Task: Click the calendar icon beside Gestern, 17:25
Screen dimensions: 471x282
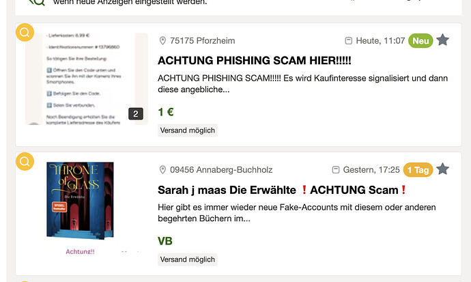Action: coord(336,170)
